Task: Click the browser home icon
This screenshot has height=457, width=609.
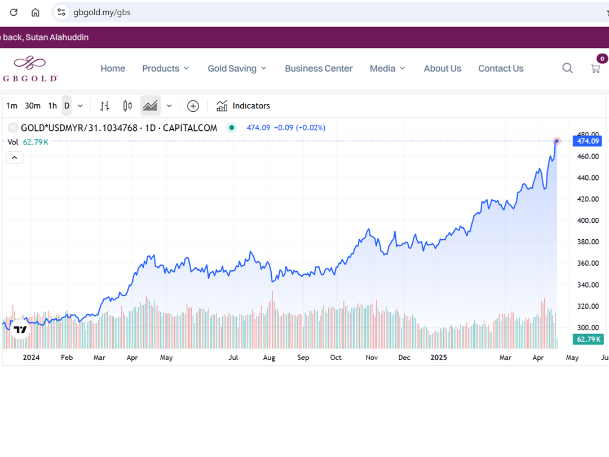Action: point(36,12)
